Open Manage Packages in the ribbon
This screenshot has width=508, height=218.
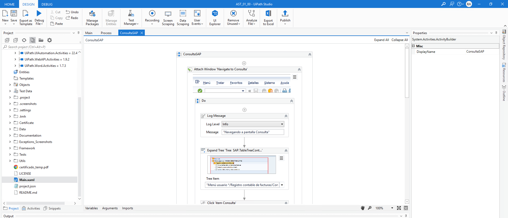[x=92, y=18]
